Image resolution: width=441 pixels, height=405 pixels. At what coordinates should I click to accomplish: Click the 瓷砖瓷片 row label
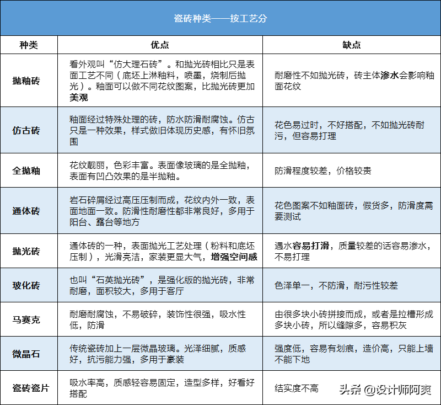coord(31,388)
